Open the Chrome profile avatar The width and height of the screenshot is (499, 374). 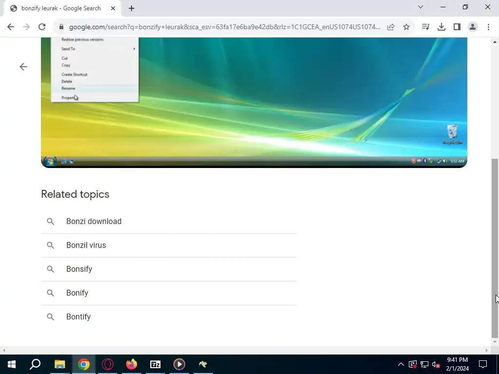473,27
